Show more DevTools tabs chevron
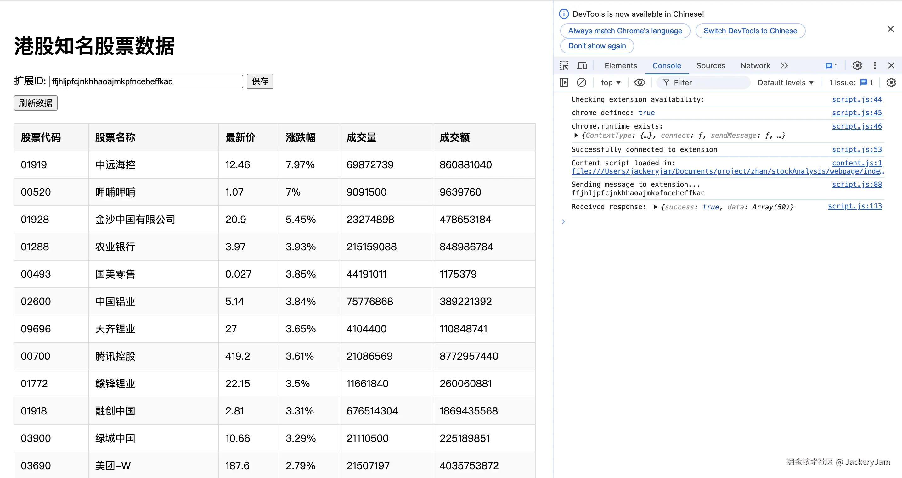 click(x=784, y=65)
